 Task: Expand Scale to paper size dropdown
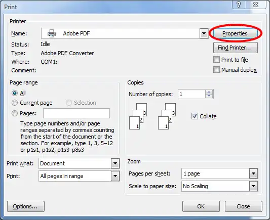253,186
